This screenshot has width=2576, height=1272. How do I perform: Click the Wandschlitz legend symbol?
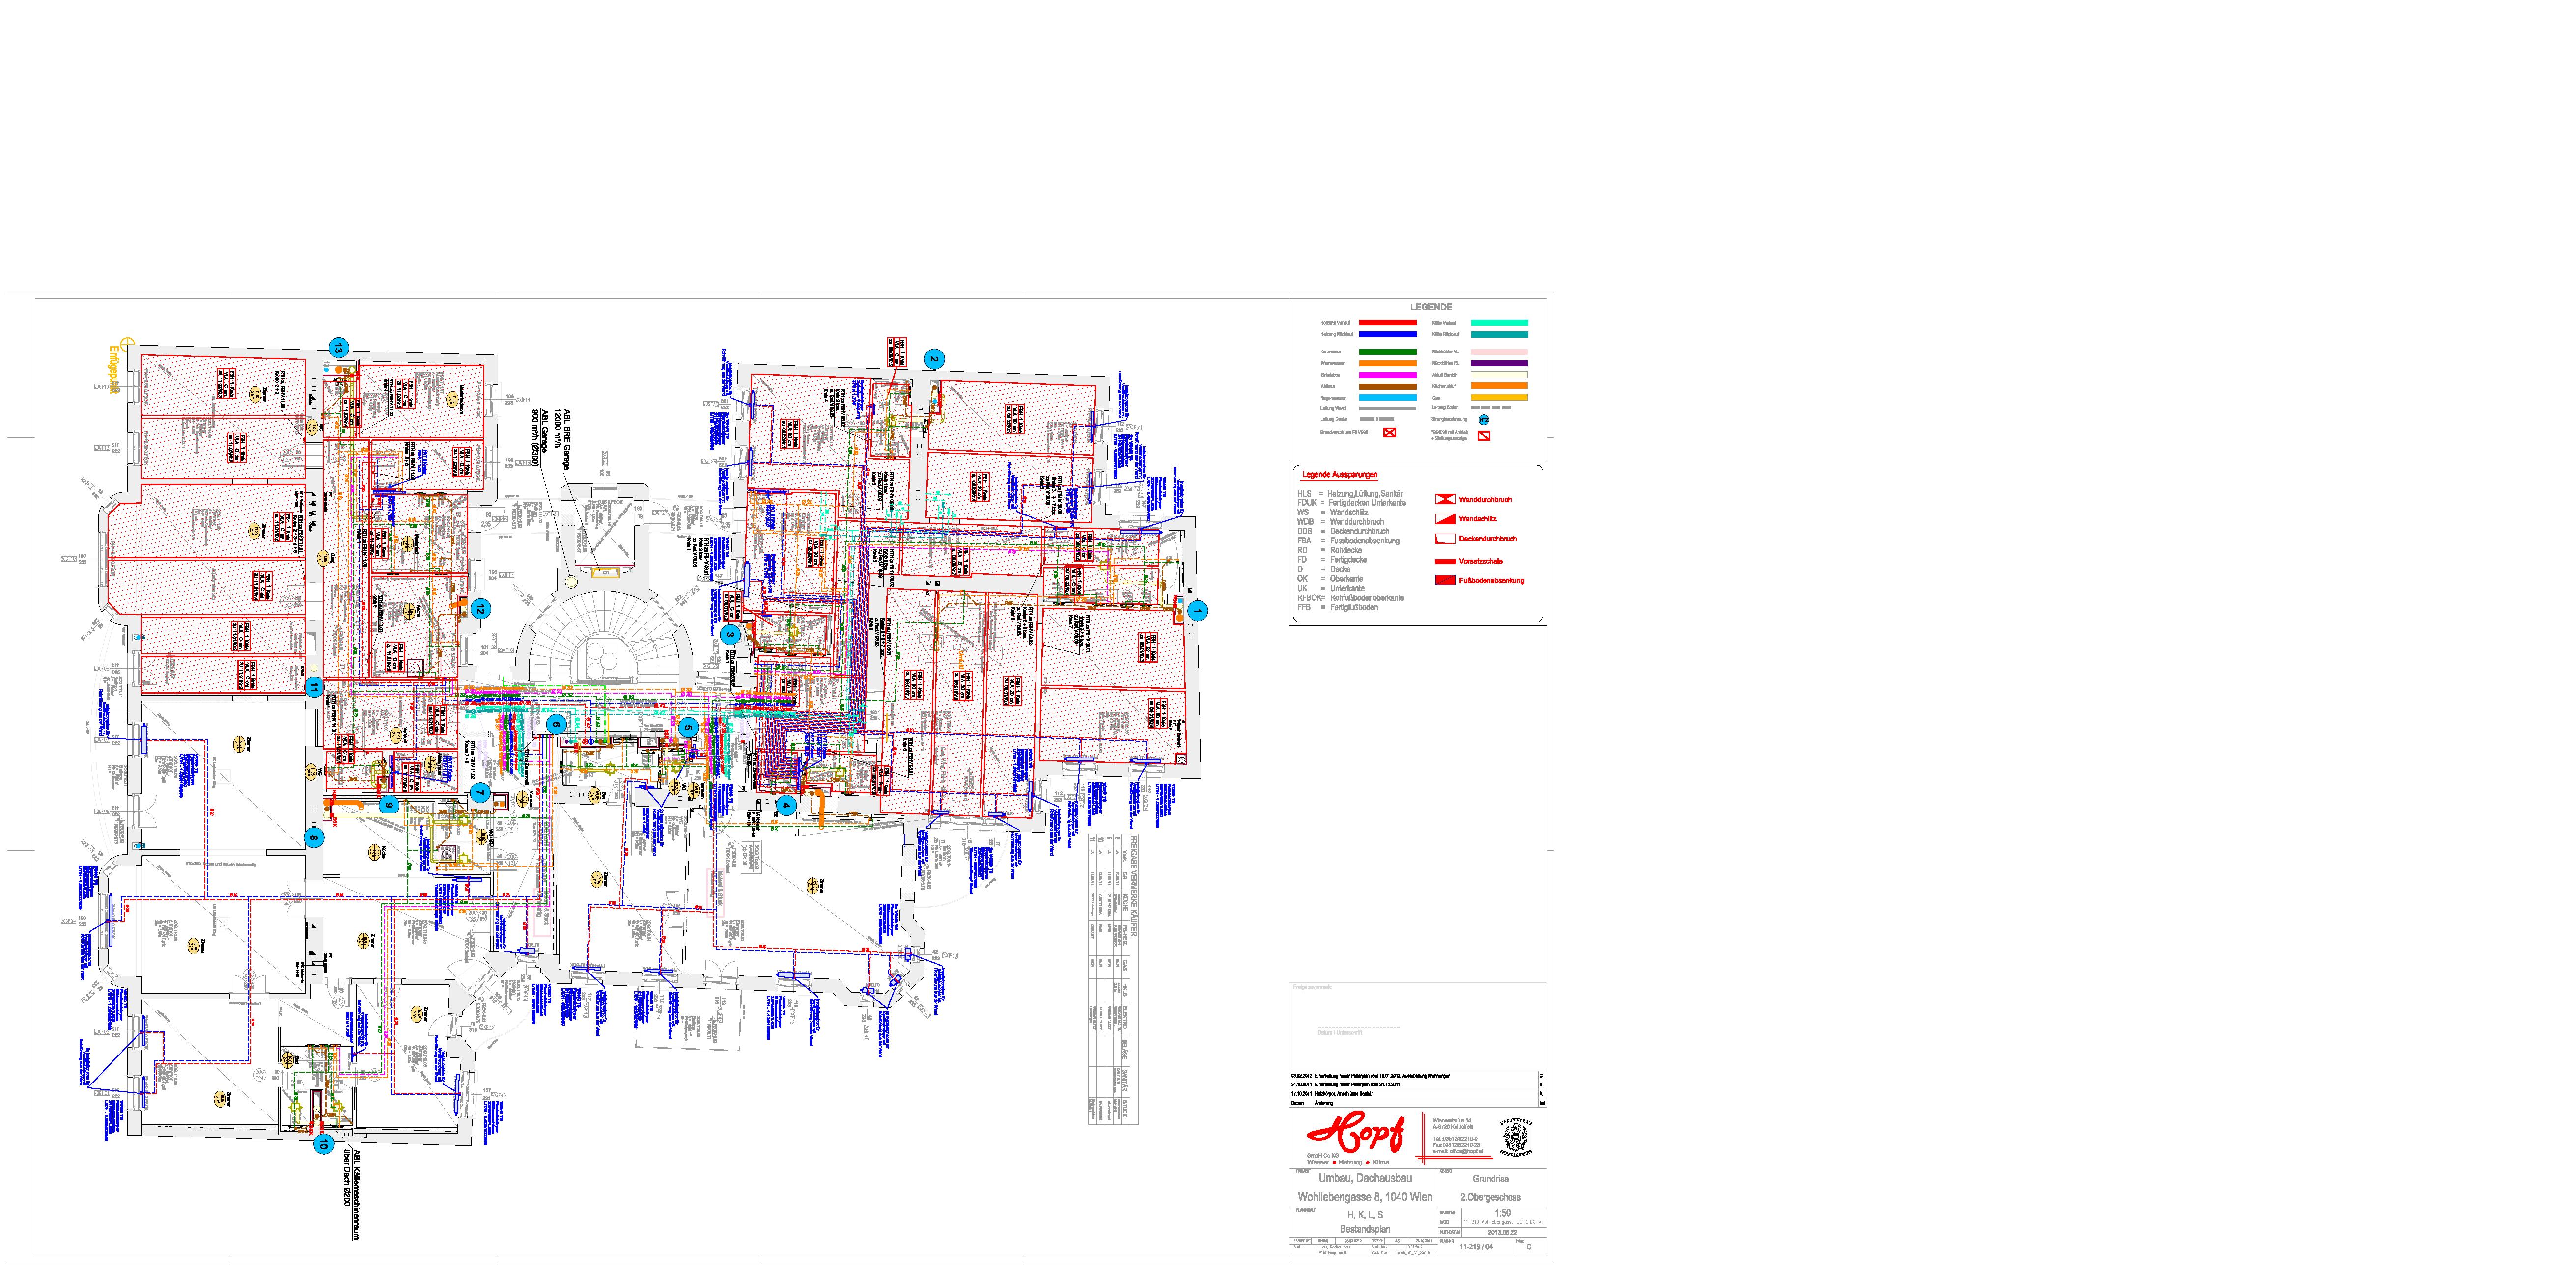tap(1444, 519)
